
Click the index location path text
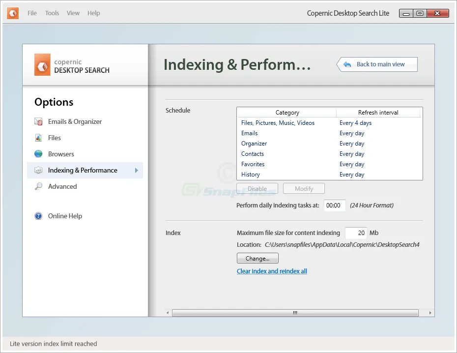[x=342, y=244]
